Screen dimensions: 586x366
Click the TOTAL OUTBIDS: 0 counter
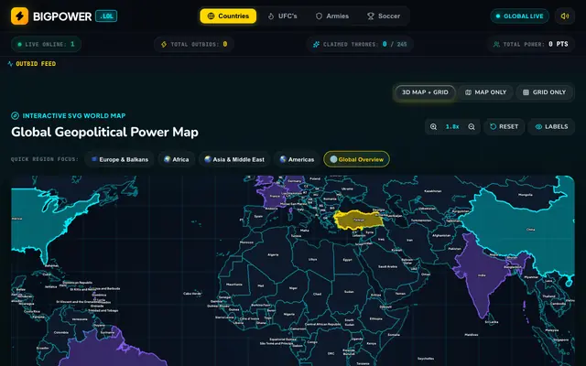coord(194,44)
